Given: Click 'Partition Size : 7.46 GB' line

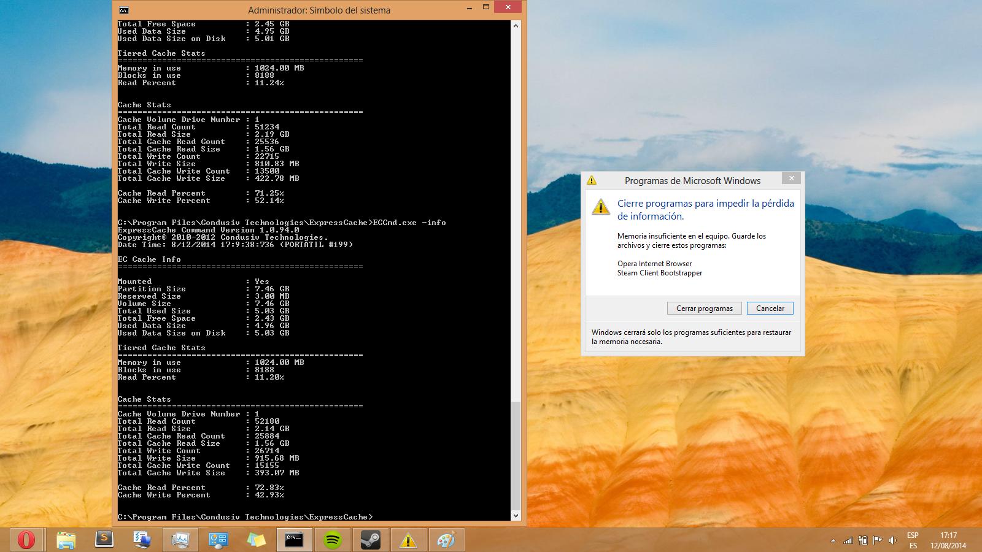Looking at the screenshot, I should pos(203,289).
